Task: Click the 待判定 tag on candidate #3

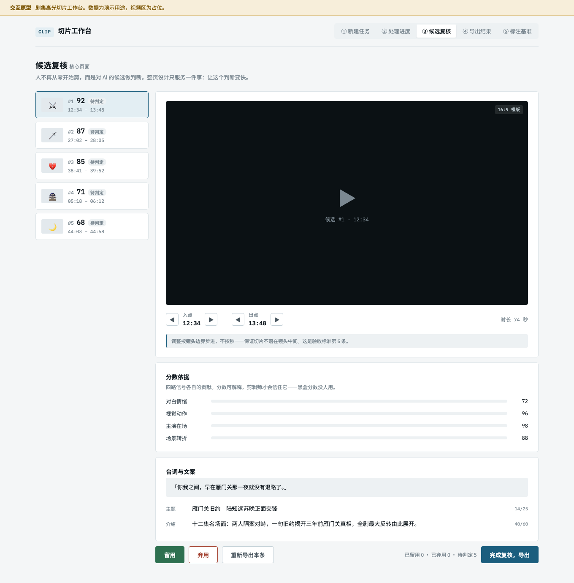Action: point(97,162)
